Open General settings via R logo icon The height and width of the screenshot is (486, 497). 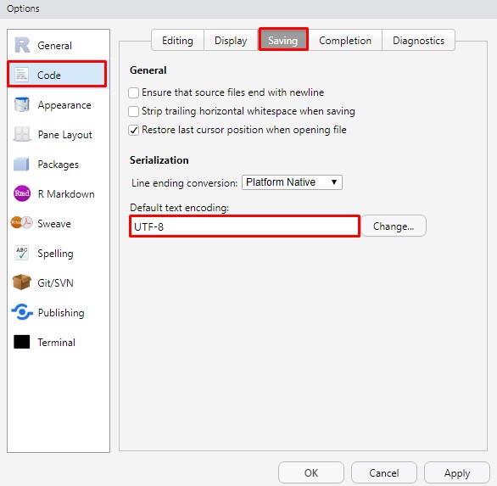[x=22, y=45]
